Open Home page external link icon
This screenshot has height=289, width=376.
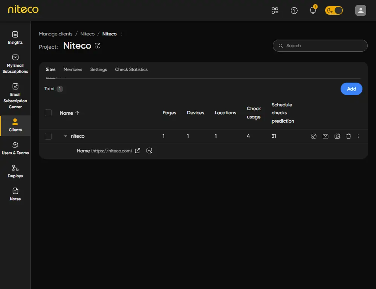[138, 151]
